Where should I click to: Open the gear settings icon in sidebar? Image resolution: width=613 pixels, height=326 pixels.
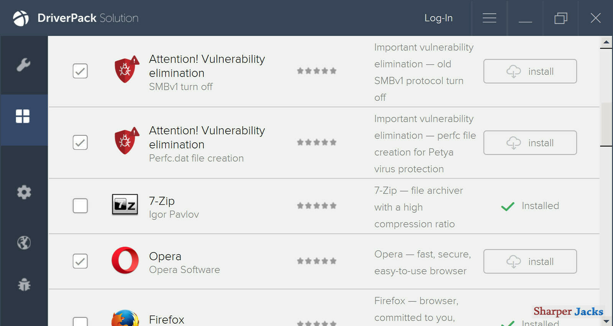click(24, 192)
